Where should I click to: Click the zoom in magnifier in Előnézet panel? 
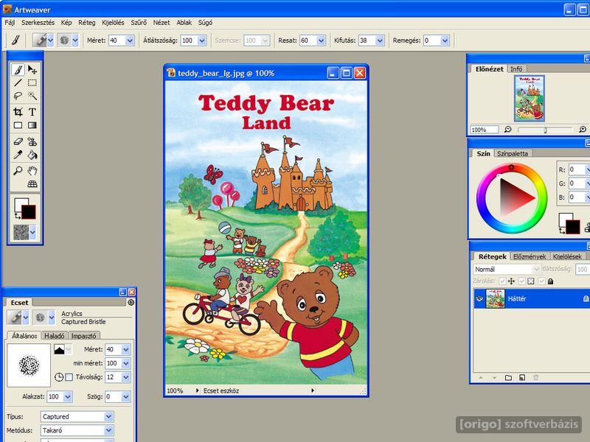coord(583,130)
